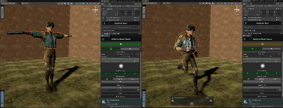Choose third falloff preset in left panel

125,62
